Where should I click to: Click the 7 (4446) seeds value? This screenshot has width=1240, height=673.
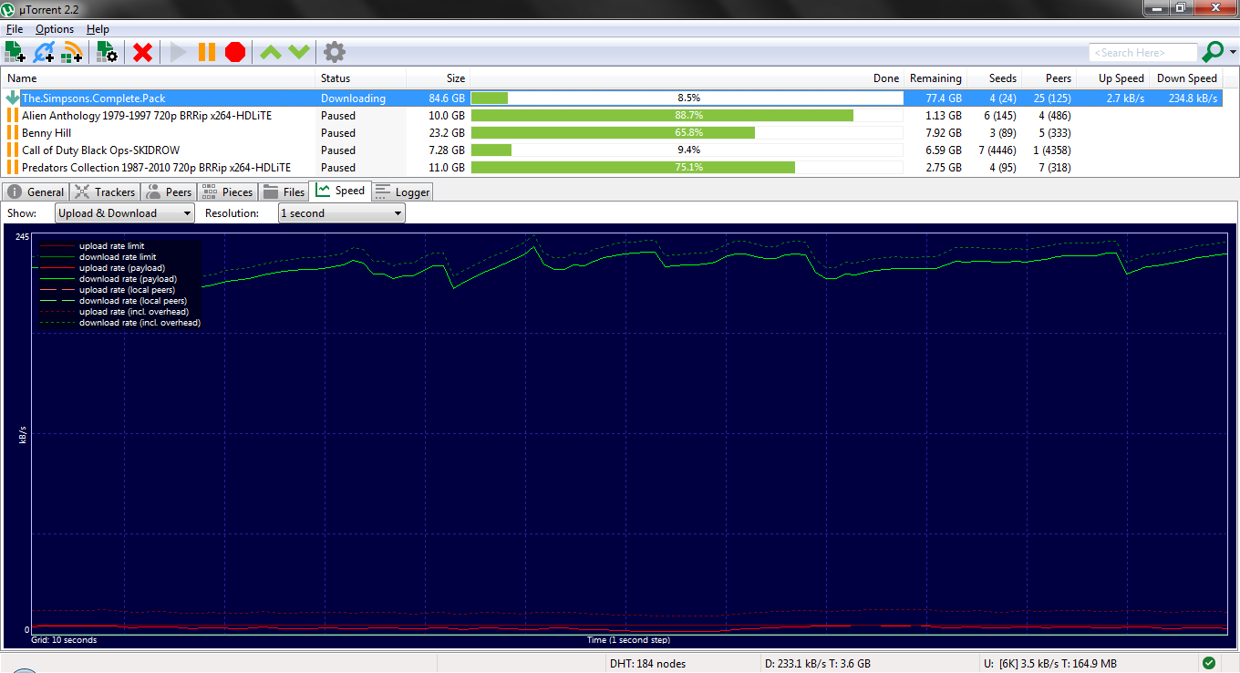click(x=997, y=150)
